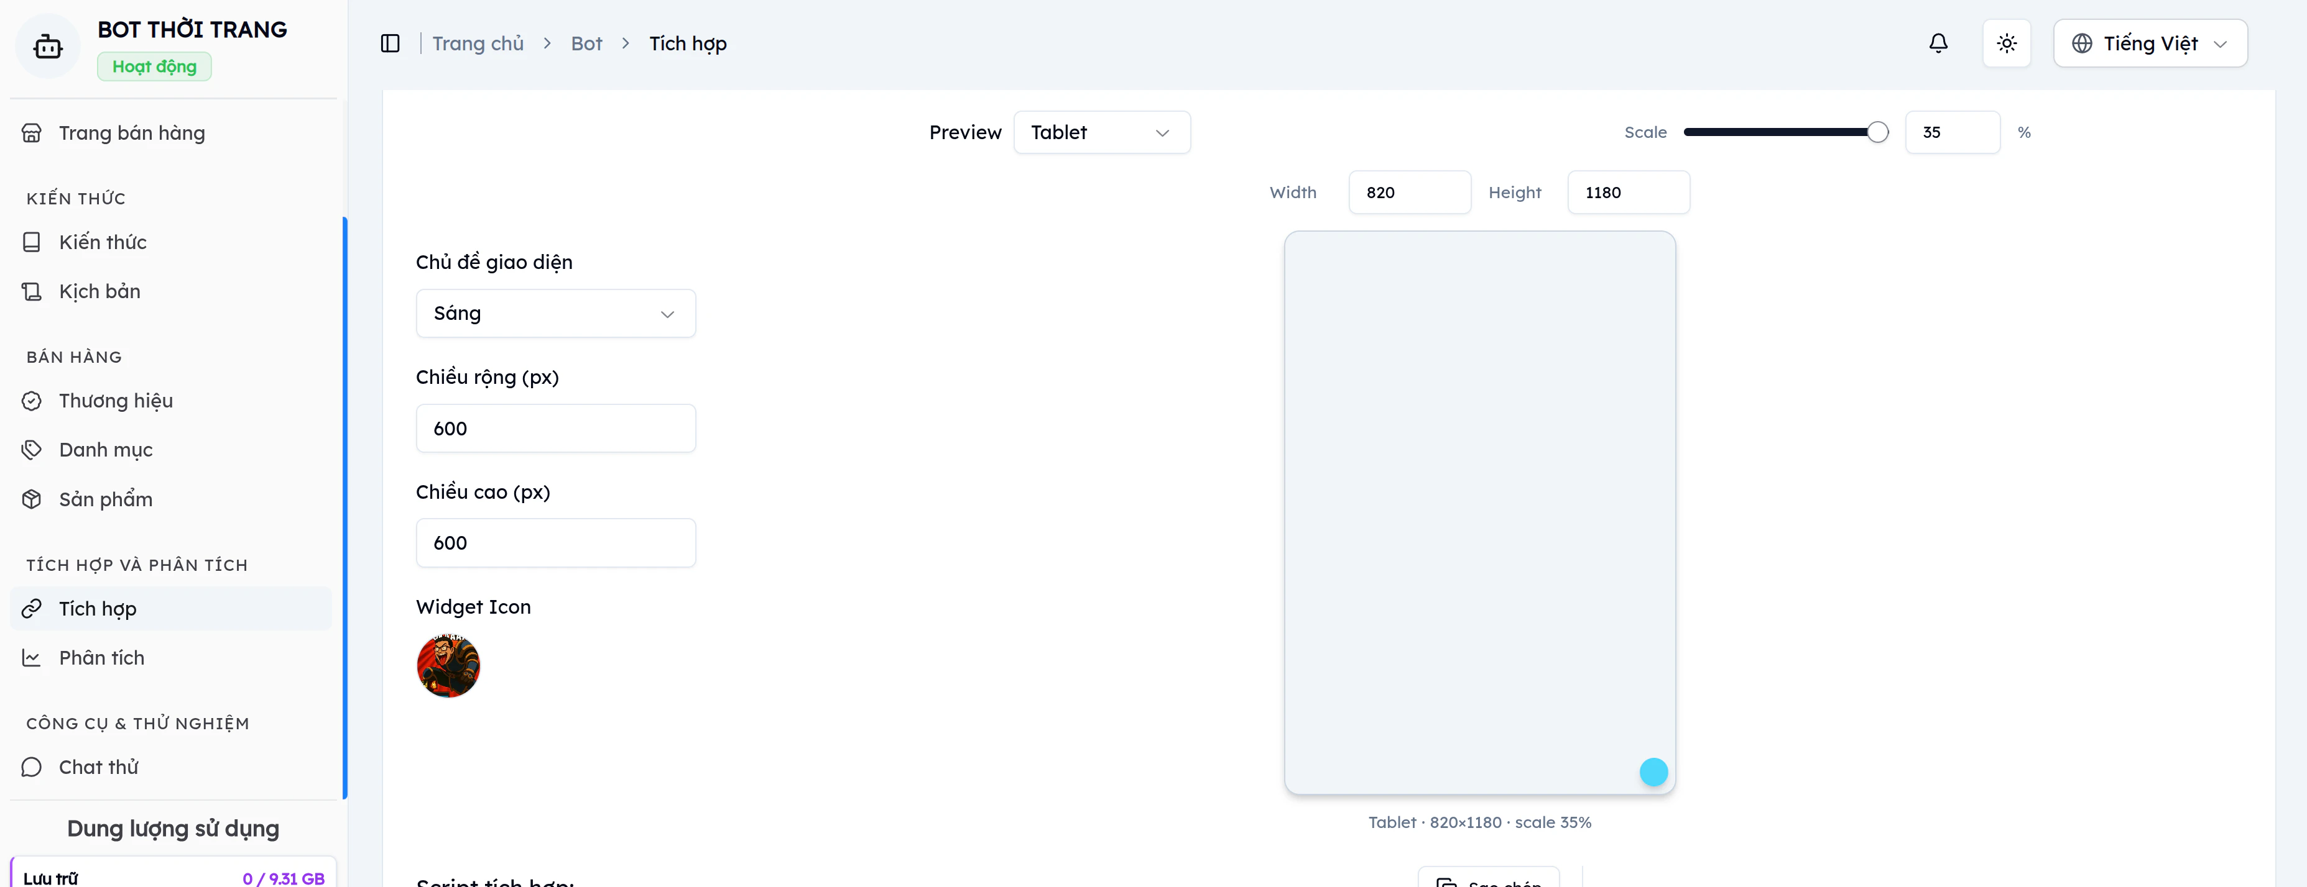This screenshot has width=2307, height=887.
Task: Select the Phân tích analytics icon
Action: coord(32,657)
